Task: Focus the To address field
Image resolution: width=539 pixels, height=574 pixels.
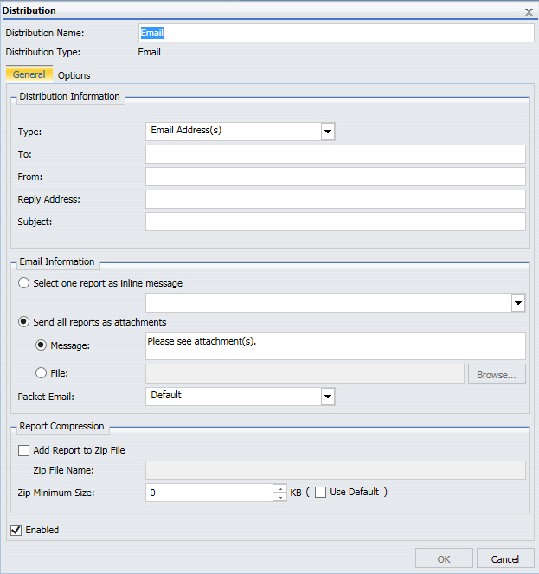Action: click(336, 154)
